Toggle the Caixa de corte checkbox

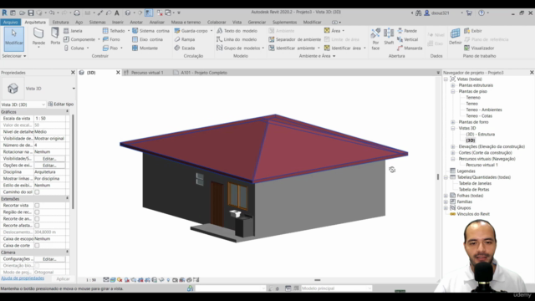pos(37,245)
